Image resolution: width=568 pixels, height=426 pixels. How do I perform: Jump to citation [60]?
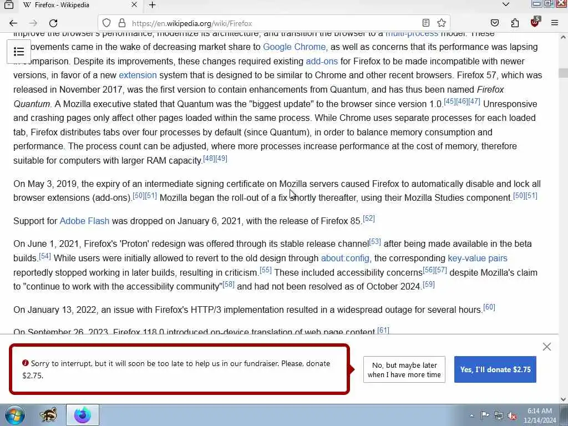pyautogui.click(x=489, y=307)
